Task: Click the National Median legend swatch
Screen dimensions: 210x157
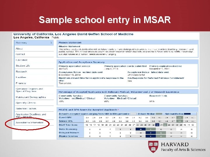Action: pos(187,114)
